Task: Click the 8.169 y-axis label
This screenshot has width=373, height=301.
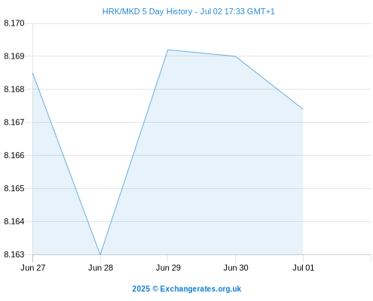Action: click(x=14, y=56)
